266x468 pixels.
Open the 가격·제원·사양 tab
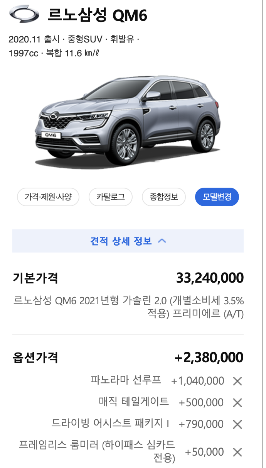(48, 197)
